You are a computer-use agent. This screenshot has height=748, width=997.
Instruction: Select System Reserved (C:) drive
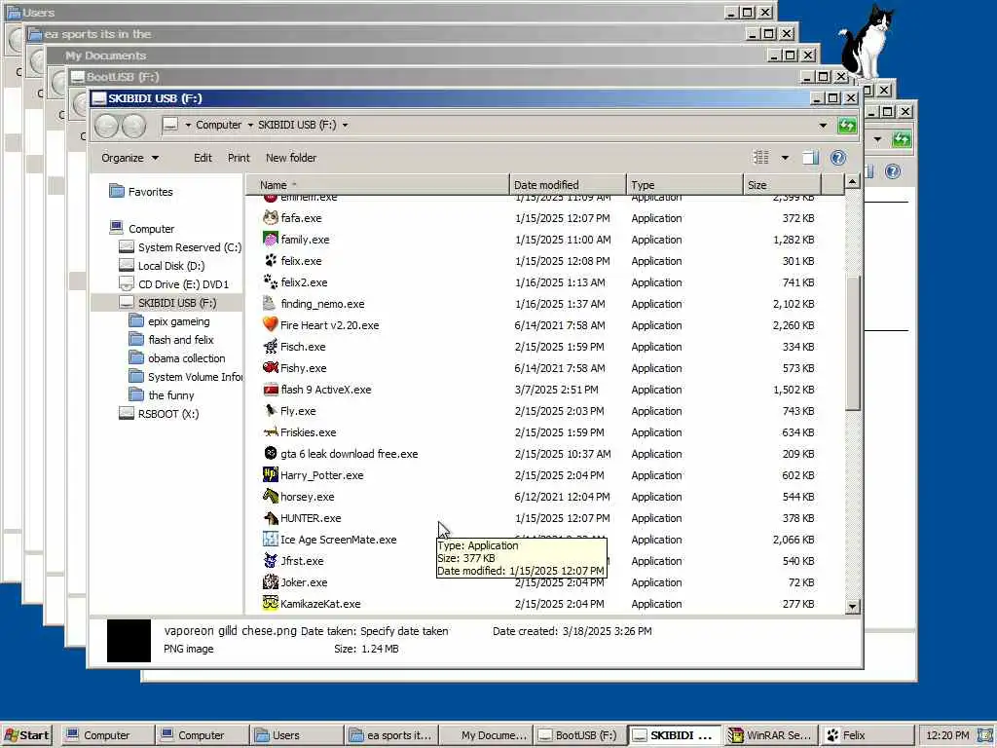[x=180, y=247]
